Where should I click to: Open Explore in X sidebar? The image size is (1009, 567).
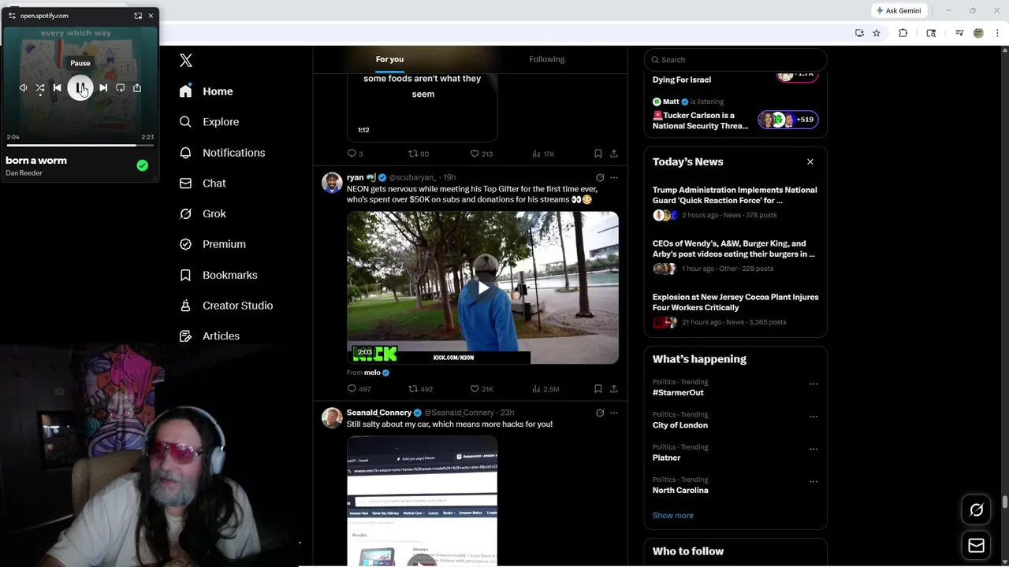click(x=209, y=122)
